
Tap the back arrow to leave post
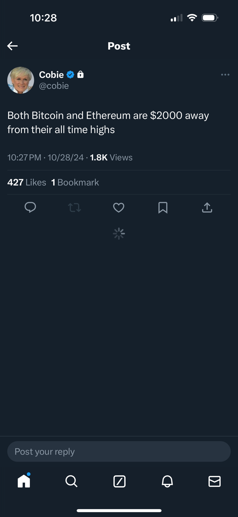(x=13, y=46)
